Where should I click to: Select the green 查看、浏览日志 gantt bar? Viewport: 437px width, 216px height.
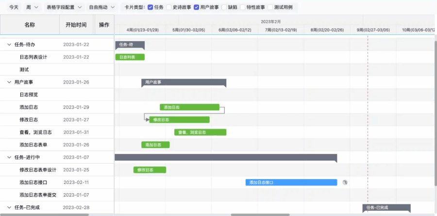coord(200,132)
